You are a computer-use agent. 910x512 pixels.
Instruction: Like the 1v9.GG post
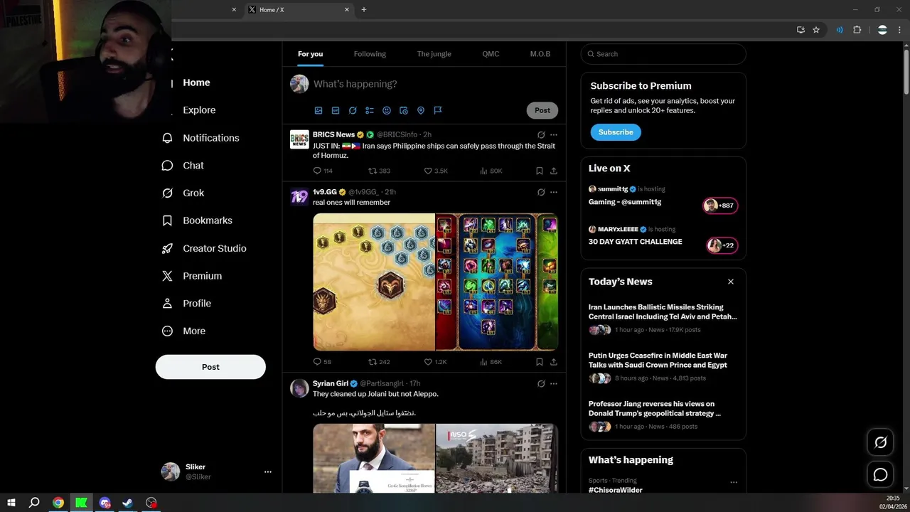(x=428, y=362)
